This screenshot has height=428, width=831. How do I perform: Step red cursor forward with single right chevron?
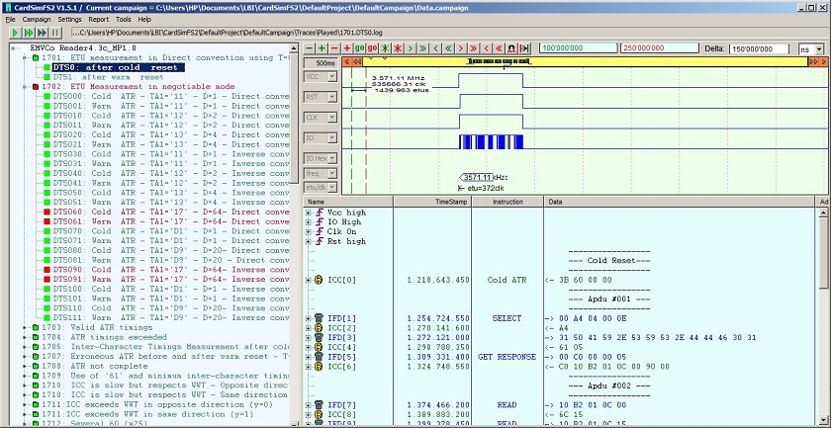point(461,48)
